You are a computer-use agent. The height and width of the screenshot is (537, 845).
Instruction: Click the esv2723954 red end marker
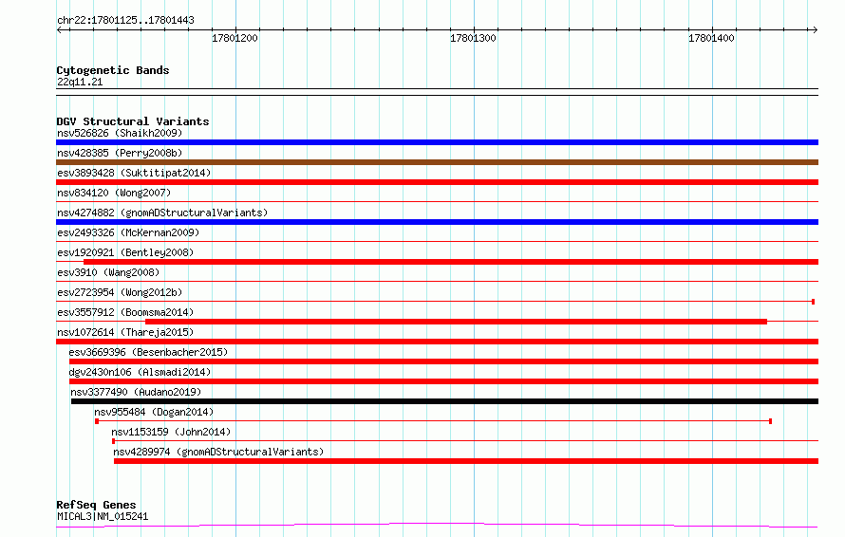pos(814,302)
